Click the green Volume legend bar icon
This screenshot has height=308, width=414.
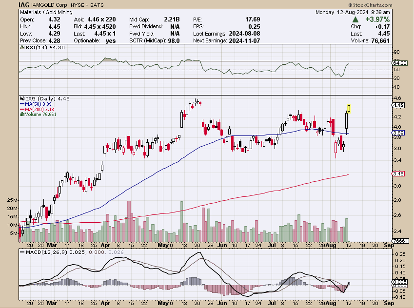pyautogui.click(x=22, y=114)
